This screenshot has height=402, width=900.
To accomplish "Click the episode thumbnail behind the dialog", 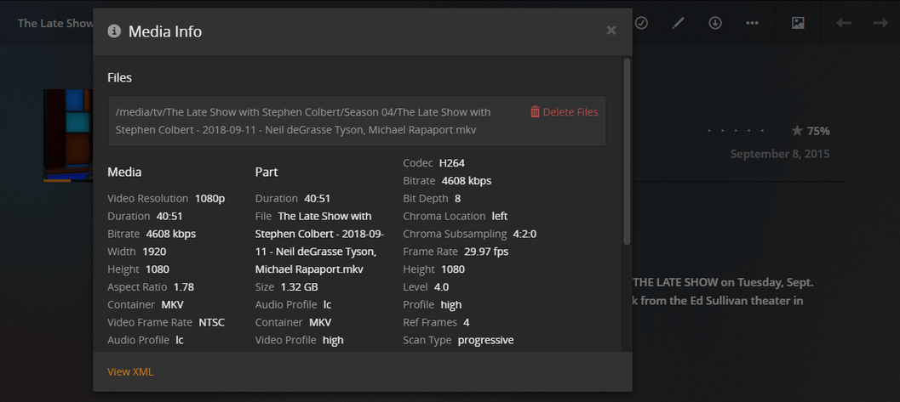I will point(68,136).
